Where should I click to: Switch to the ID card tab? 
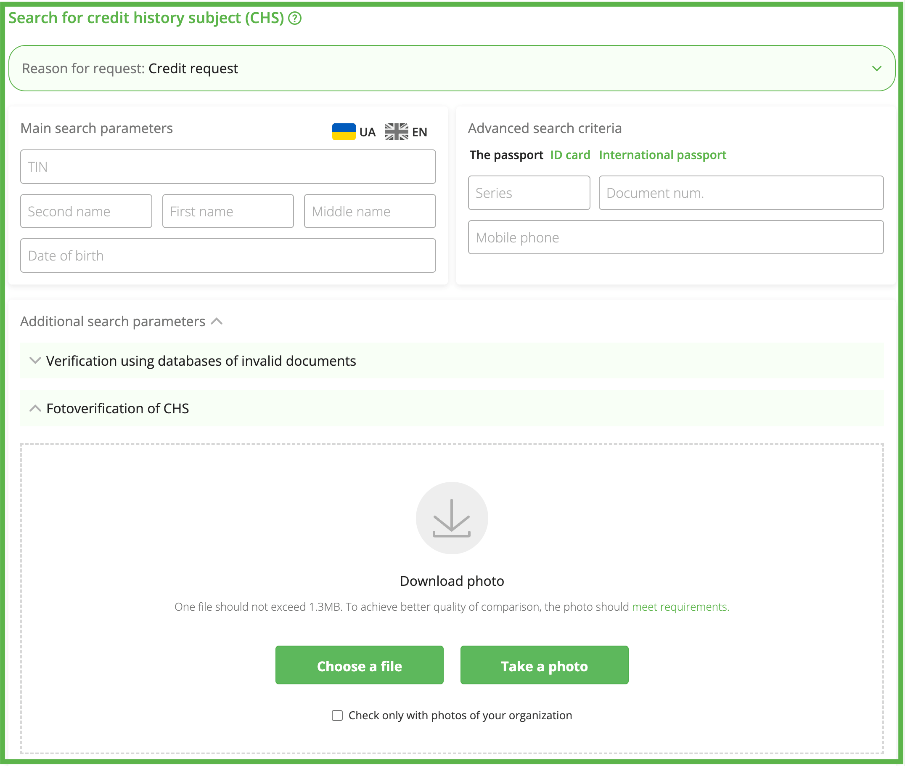point(570,155)
